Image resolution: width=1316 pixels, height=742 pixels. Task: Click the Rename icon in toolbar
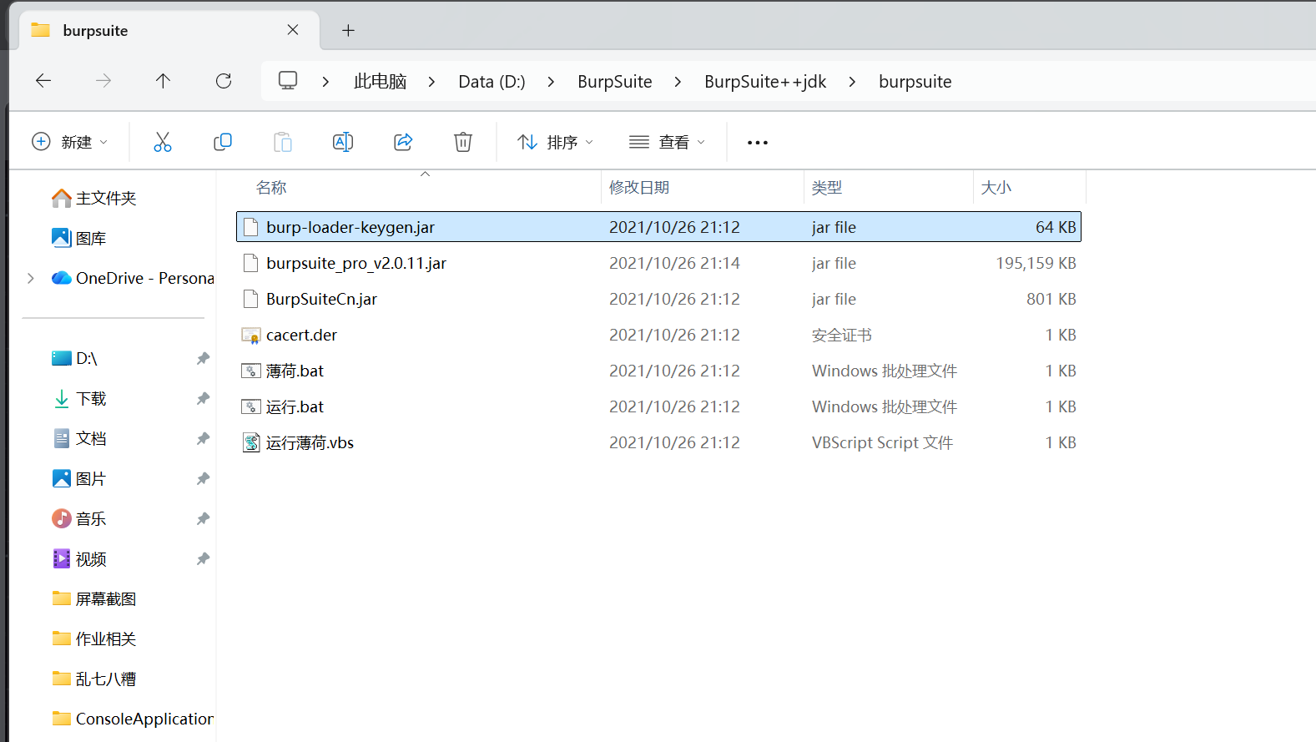(x=343, y=142)
